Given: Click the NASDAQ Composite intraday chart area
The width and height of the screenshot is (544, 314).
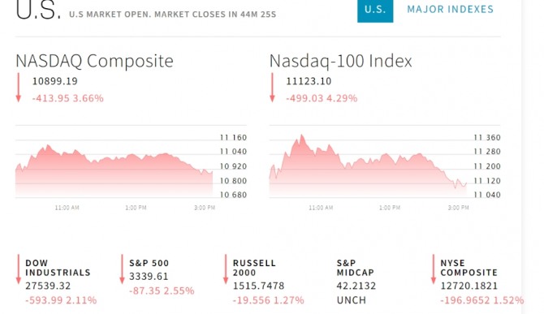Looking at the screenshot, I should 114,166.
